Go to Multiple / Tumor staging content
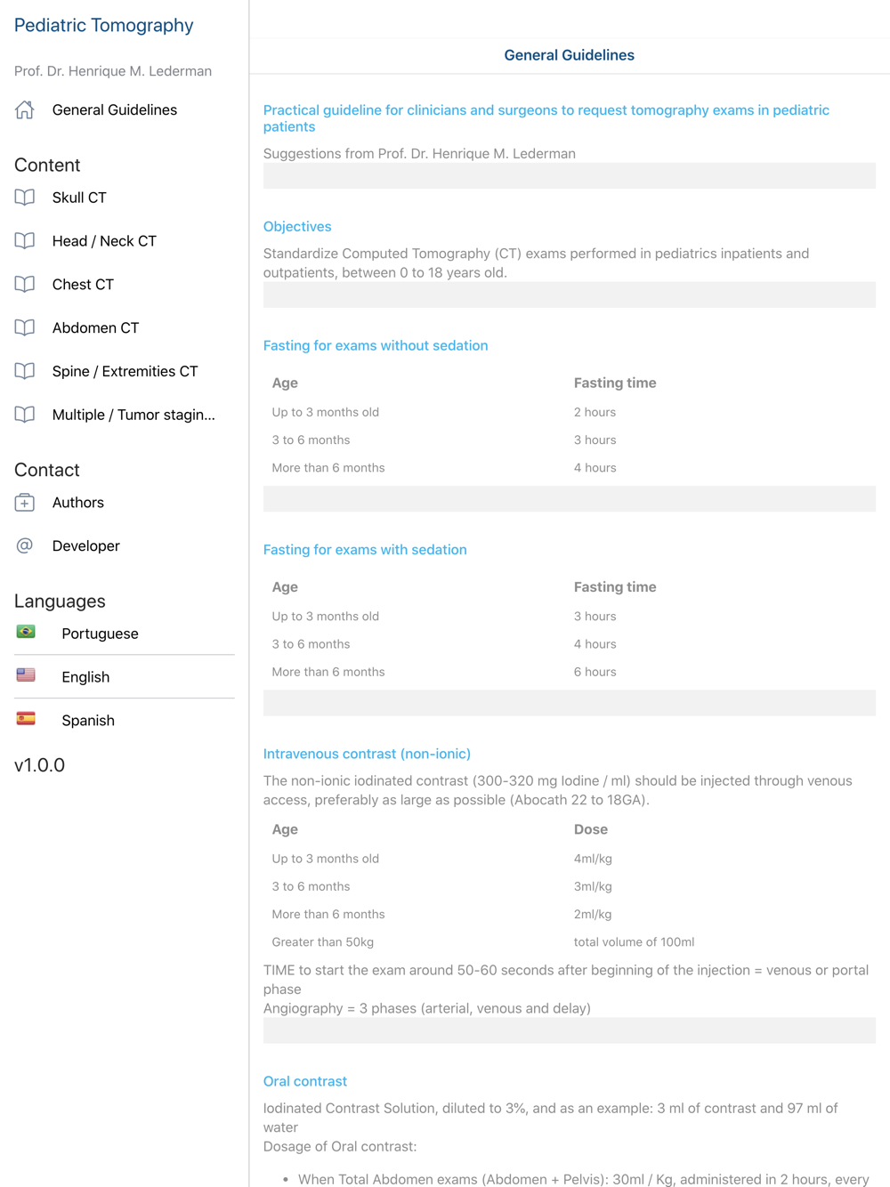Screen dimensions: 890x1187 point(133,415)
